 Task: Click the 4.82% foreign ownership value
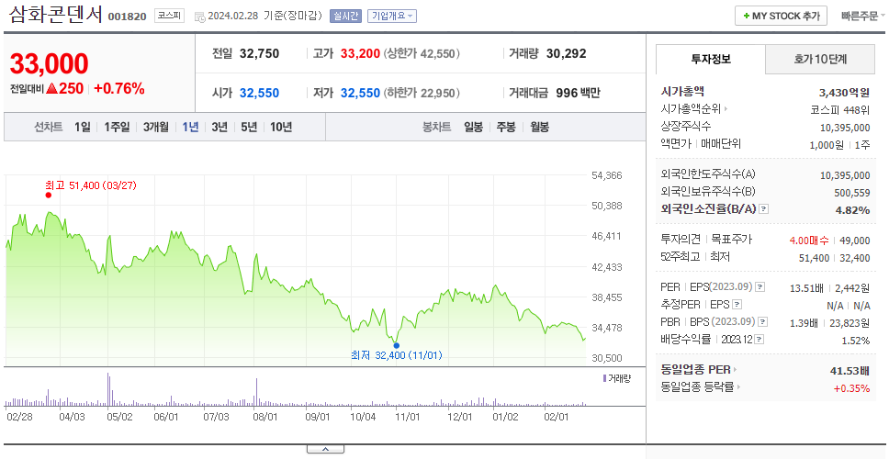(852, 210)
